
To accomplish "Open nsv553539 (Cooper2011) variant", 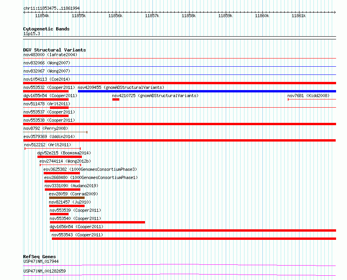I will (x=75, y=211).
